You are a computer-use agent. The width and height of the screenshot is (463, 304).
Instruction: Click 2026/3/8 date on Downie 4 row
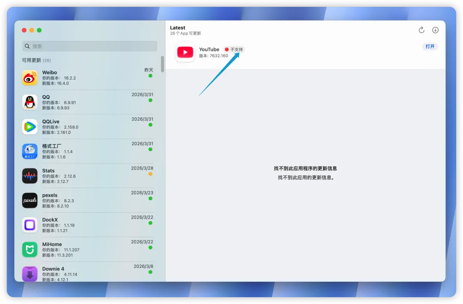(x=143, y=266)
